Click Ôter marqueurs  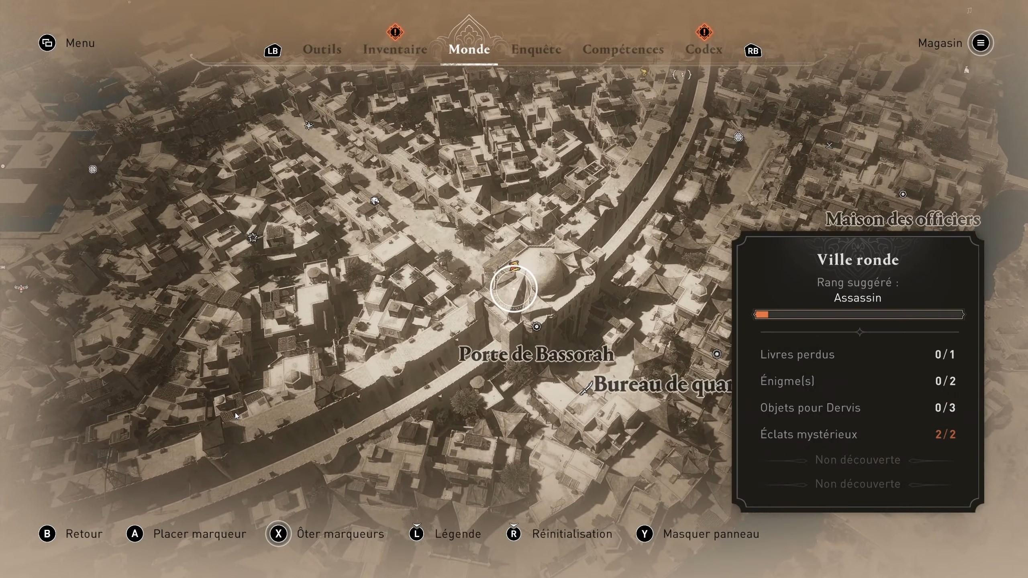(x=278, y=534)
